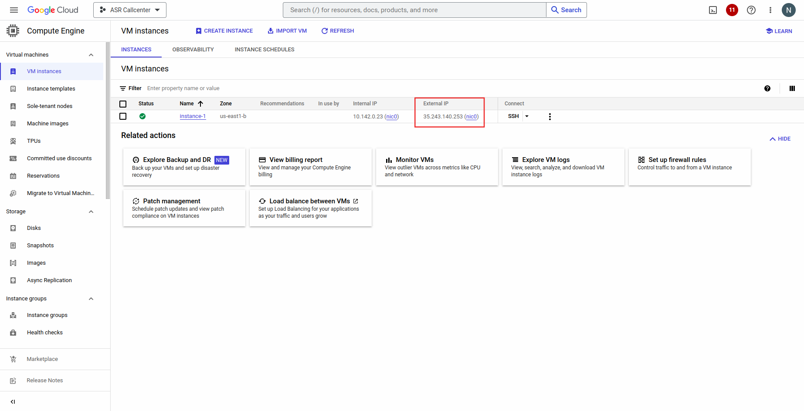The width and height of the screenshot is (804, 411).
Task: Open account avatar N
Action: pyautogui.click(x=789, y=10)
